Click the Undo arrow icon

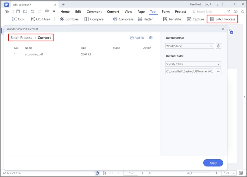tap(32, 11)
